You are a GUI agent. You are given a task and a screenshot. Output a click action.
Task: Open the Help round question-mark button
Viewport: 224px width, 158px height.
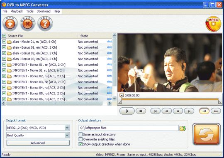[45, 24]
